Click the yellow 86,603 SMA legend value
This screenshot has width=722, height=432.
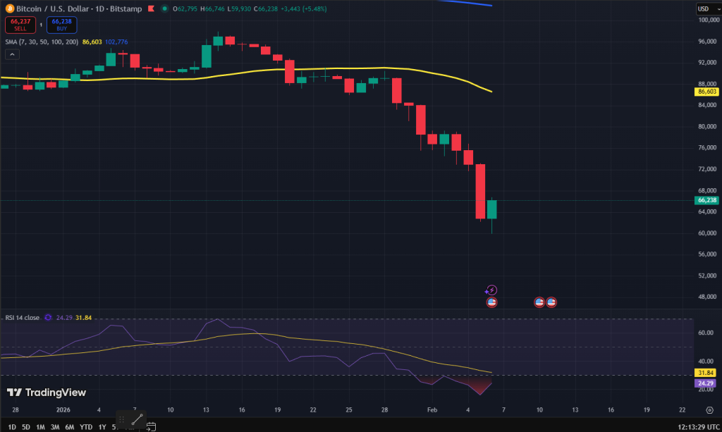(x=92, y=42)
